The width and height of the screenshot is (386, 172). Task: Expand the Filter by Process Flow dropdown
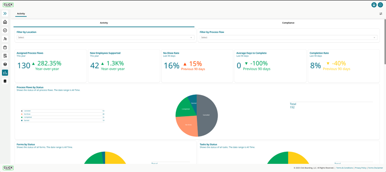288,38
